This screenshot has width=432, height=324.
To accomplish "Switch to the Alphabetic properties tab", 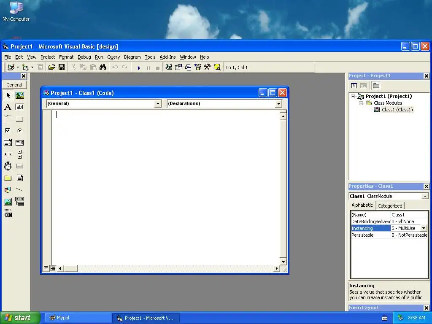I will 362,205.
